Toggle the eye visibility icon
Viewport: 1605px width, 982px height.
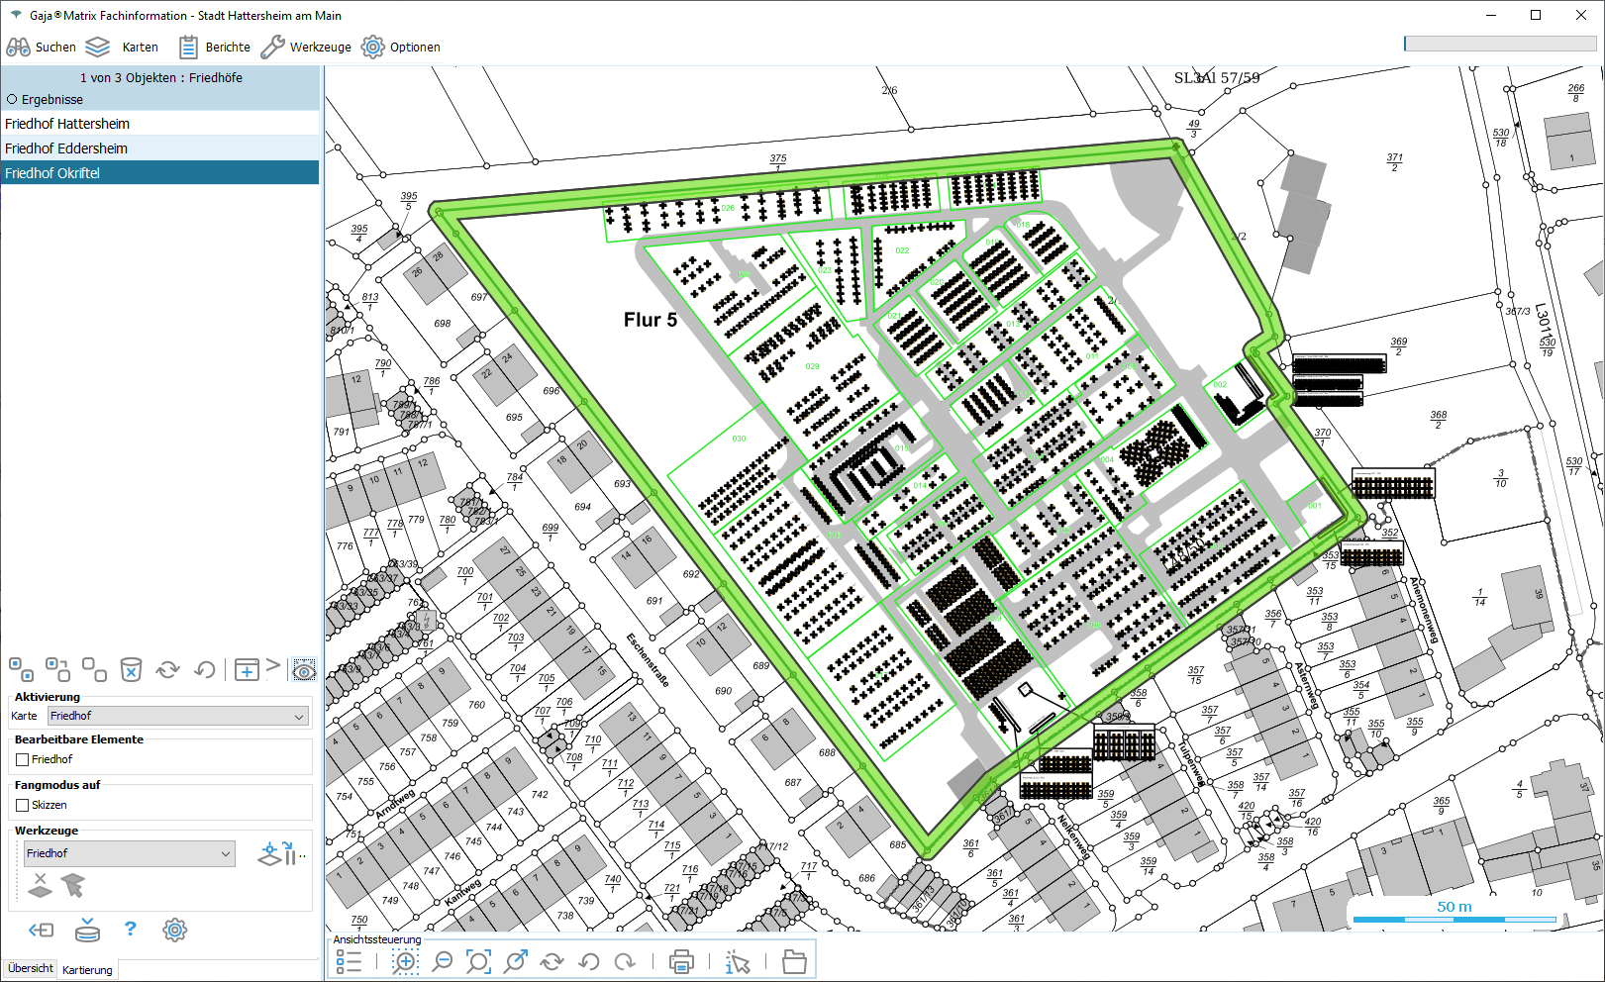pos(304,671)
